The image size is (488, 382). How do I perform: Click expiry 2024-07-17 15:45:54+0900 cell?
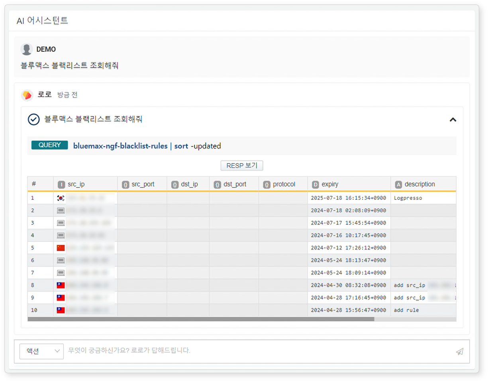[349, 223]
